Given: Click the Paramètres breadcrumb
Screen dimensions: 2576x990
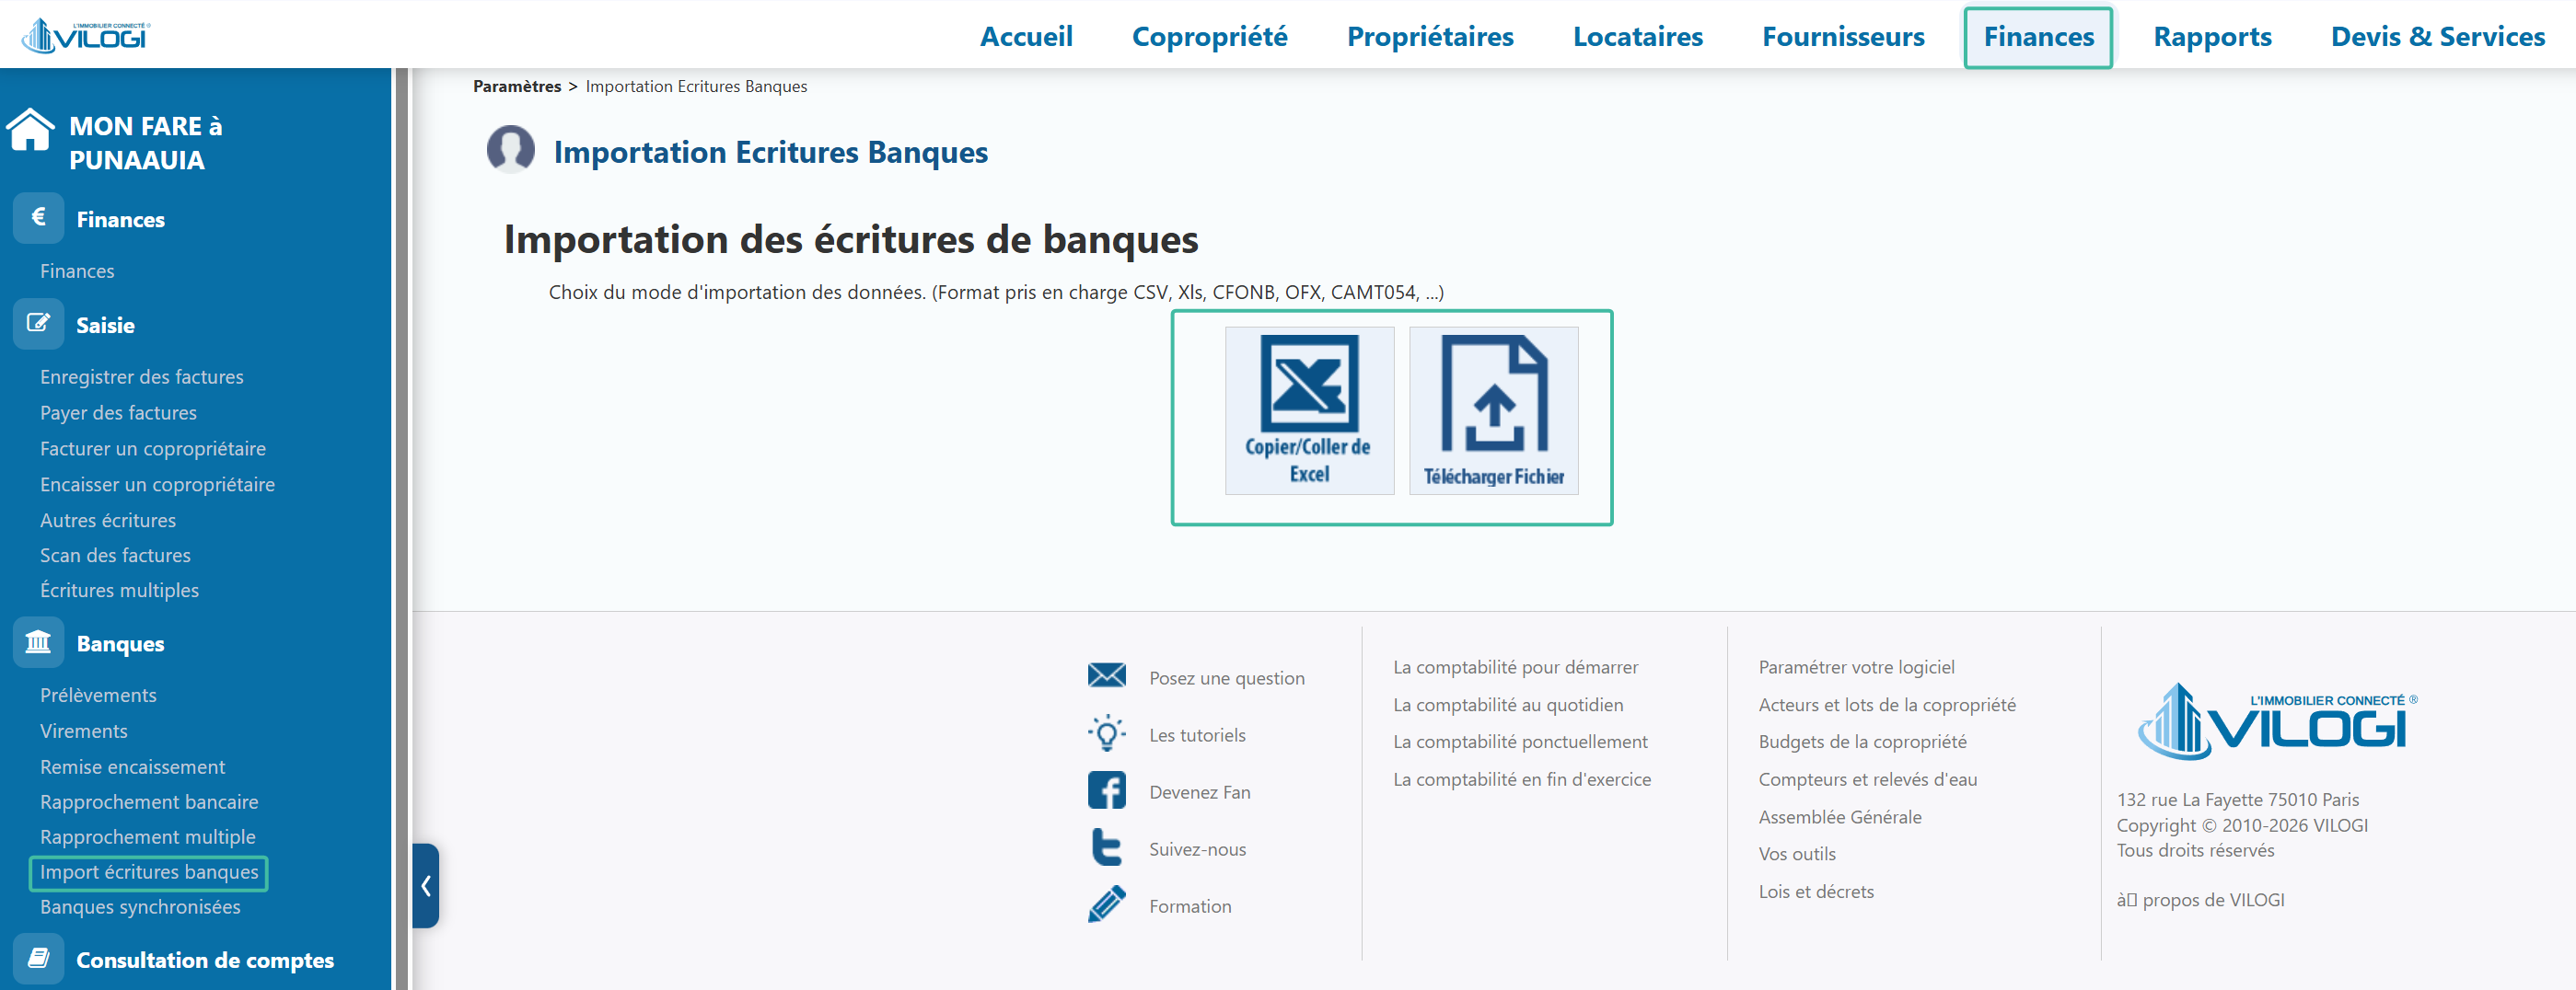Looking at the screenshot, I should point(517,86).
